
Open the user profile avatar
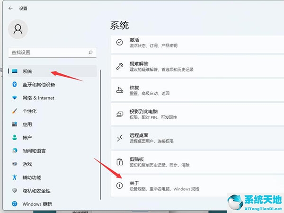coord(18,29)
